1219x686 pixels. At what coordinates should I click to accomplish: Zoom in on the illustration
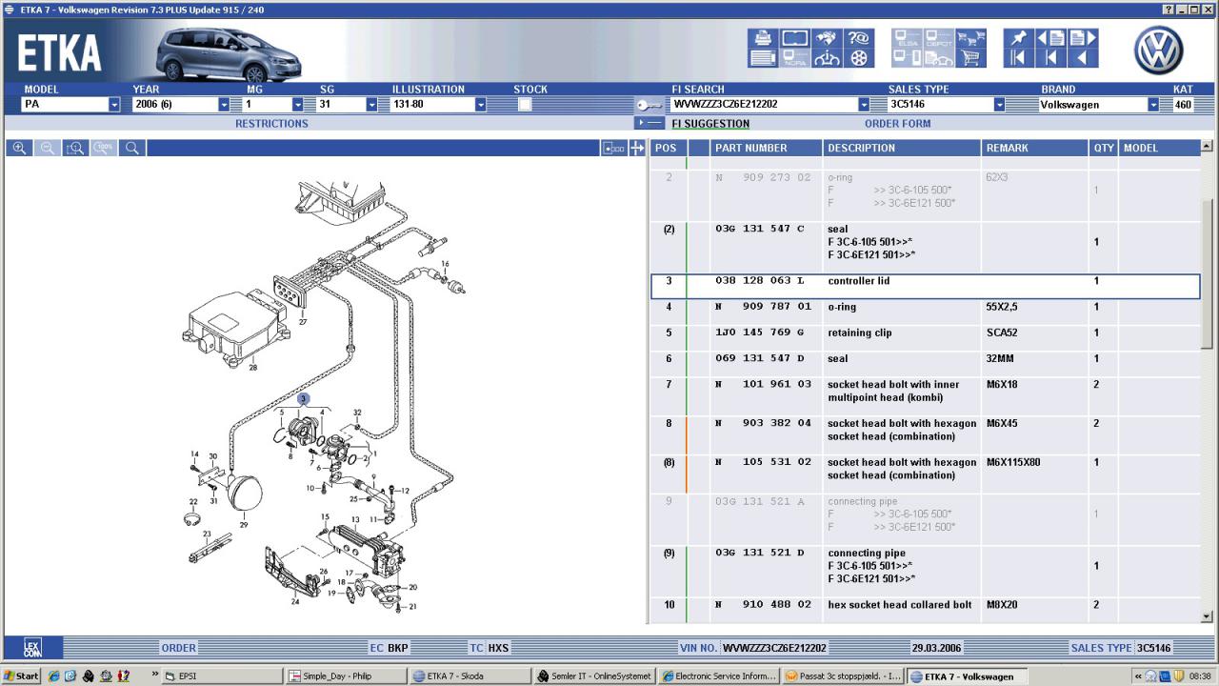[19, 149]
